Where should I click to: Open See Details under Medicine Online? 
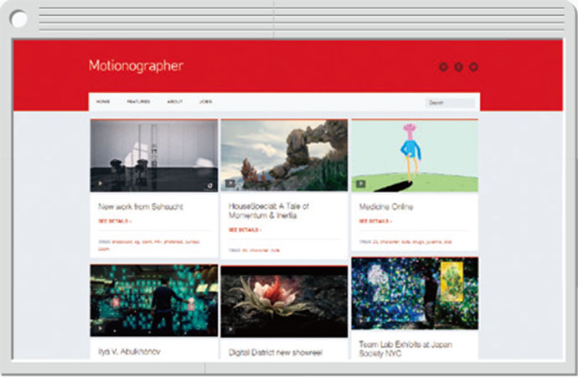pos(375,221)
